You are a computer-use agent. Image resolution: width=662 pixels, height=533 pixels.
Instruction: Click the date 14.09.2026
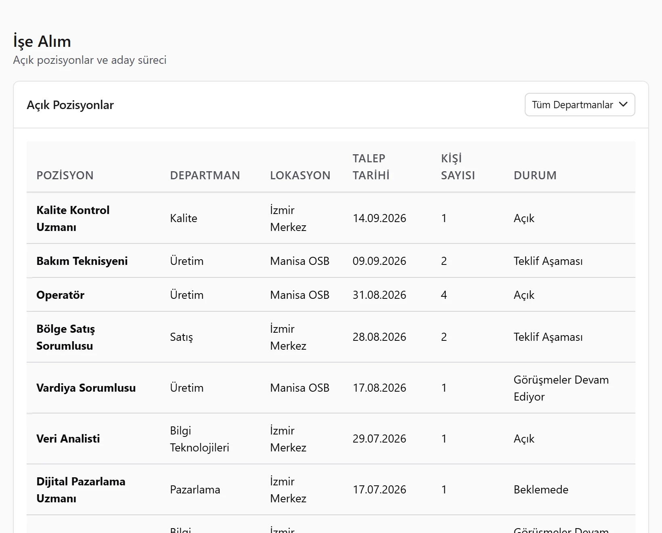pos(379,218)
